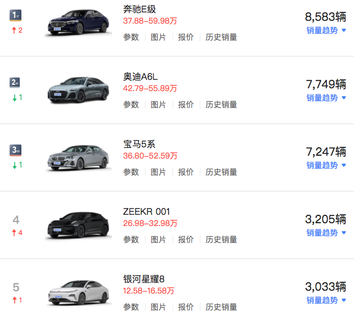Viewport: 354px width, 316px height.
Task: Click the 银河星耀8 model title
Action: (x=144, y=279)
